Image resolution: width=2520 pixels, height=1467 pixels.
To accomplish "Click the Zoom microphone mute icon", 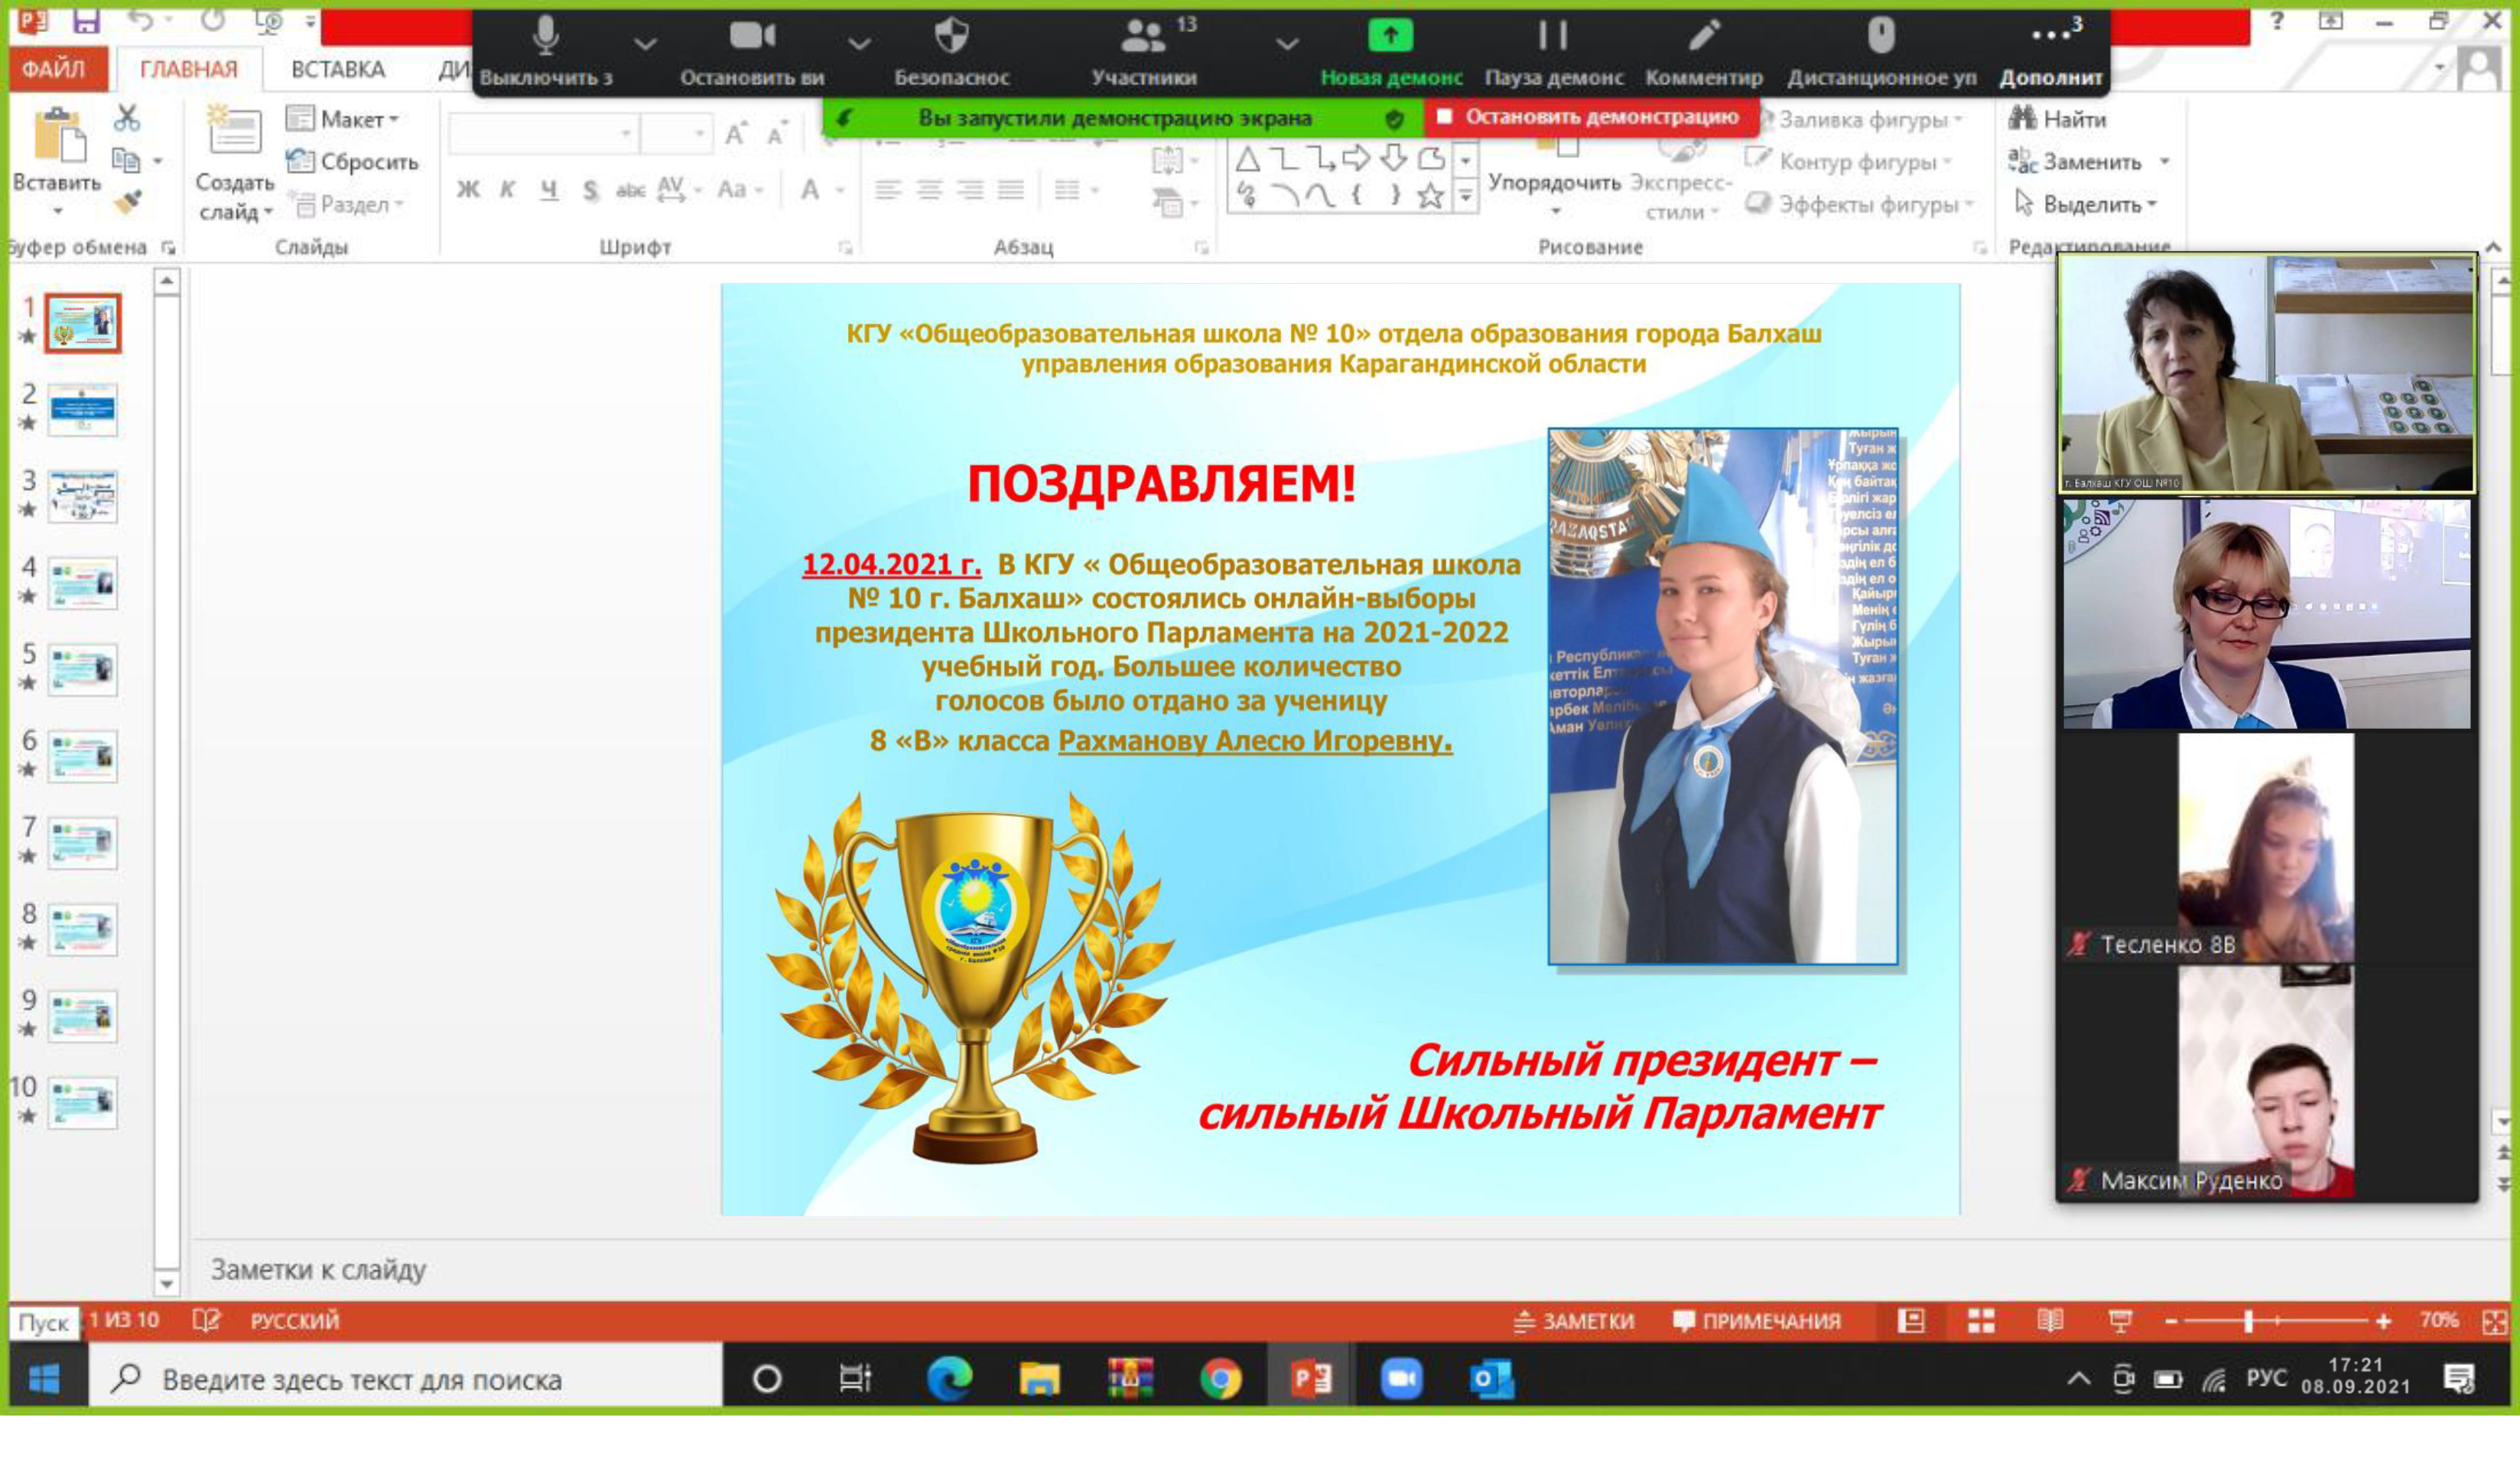I will pyautogui.click(x=545, y=37).
